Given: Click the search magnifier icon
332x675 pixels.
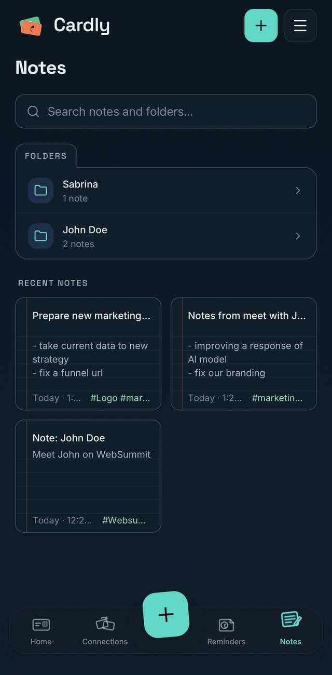Looking at the screenshot, I should click(x=33, y=112).
